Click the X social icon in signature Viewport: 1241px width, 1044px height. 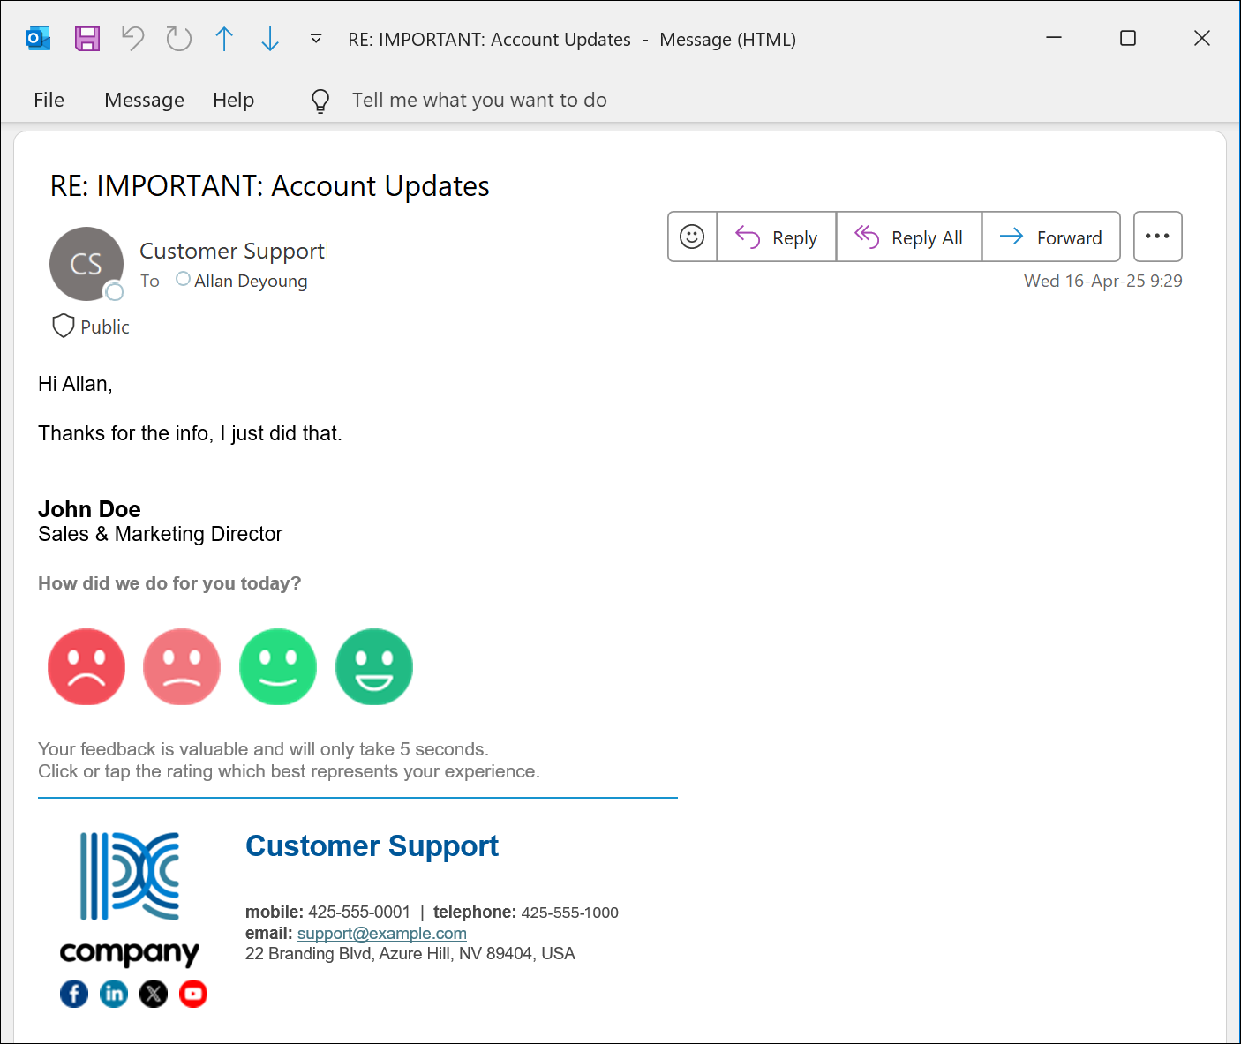tap(154, 994)
